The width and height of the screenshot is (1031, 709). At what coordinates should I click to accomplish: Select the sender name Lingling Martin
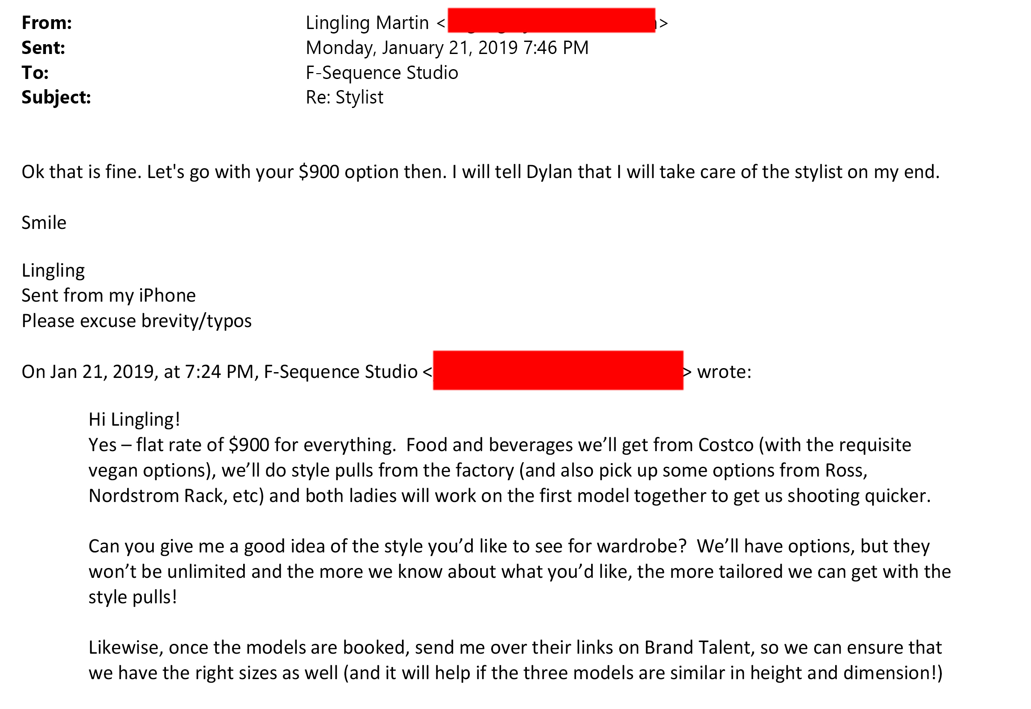[x=367, y=23]
